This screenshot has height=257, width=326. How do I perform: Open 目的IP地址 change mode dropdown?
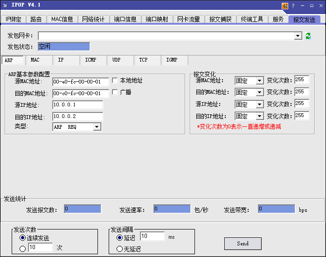tap(259, 116)
